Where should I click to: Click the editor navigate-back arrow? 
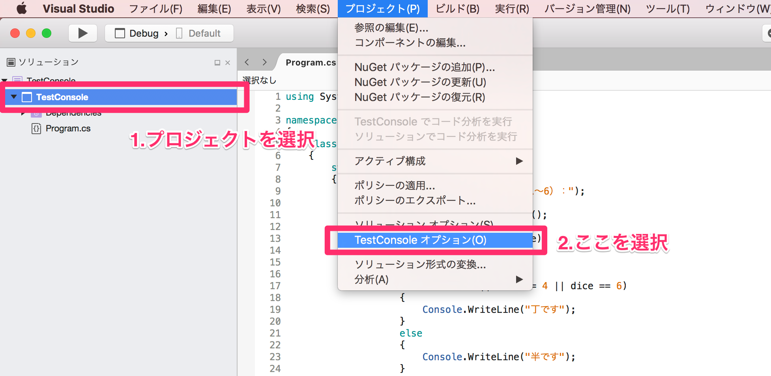click(x=246, y=62)
